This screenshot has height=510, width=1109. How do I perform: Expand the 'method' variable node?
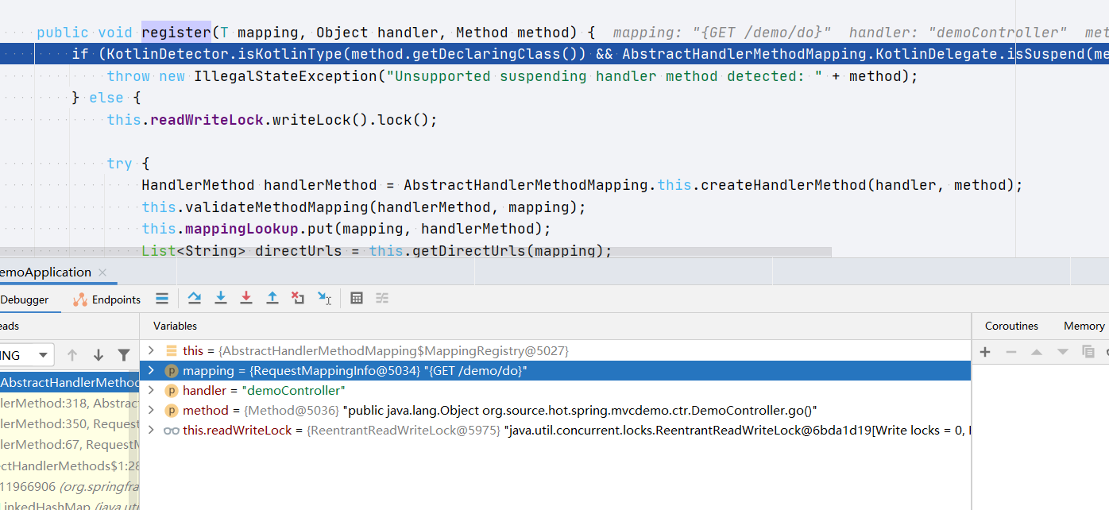pos(151,411)
